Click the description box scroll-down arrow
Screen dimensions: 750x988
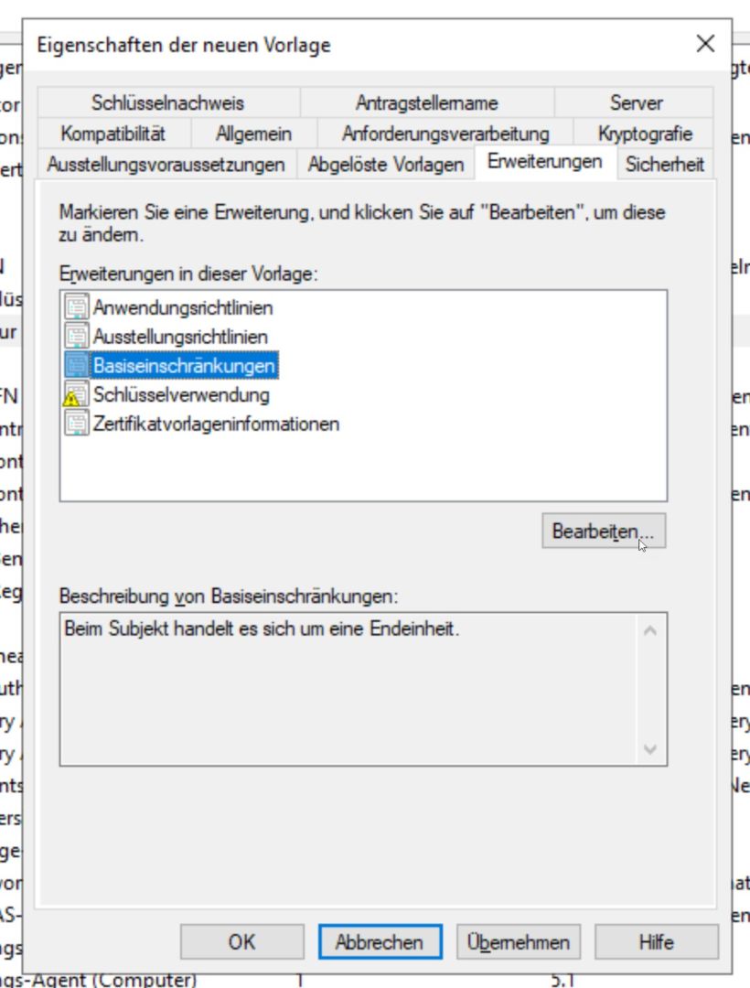650,748
